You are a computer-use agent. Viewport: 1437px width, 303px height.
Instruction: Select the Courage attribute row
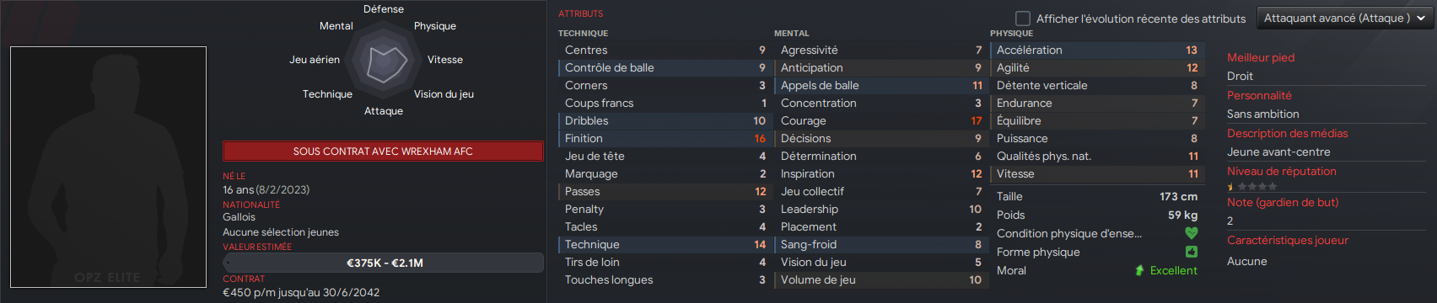tap(880, 120)
